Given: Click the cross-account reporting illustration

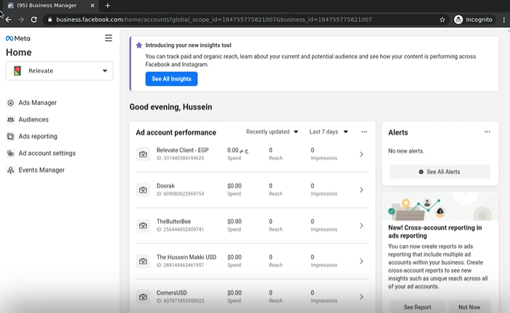Looking at the screenshot, I should click(440, 206).
